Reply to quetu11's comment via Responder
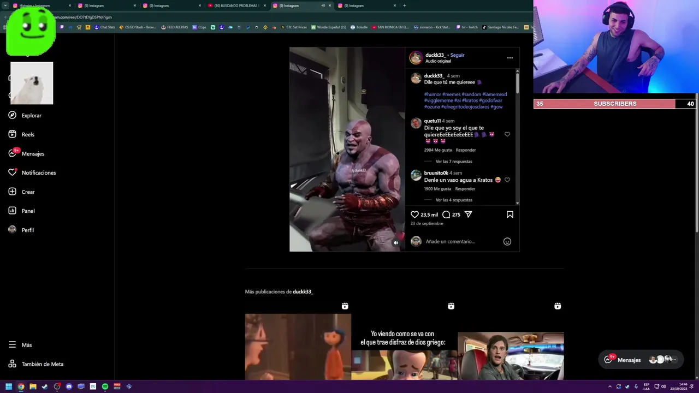 466,150
